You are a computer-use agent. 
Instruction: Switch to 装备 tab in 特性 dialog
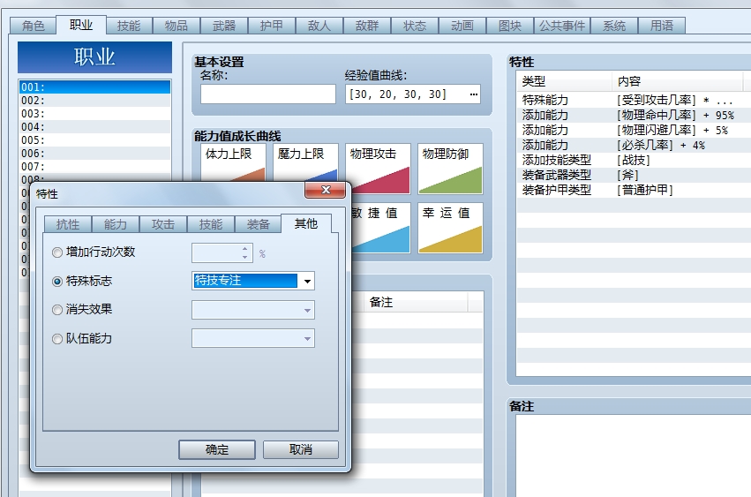point(259,224)
